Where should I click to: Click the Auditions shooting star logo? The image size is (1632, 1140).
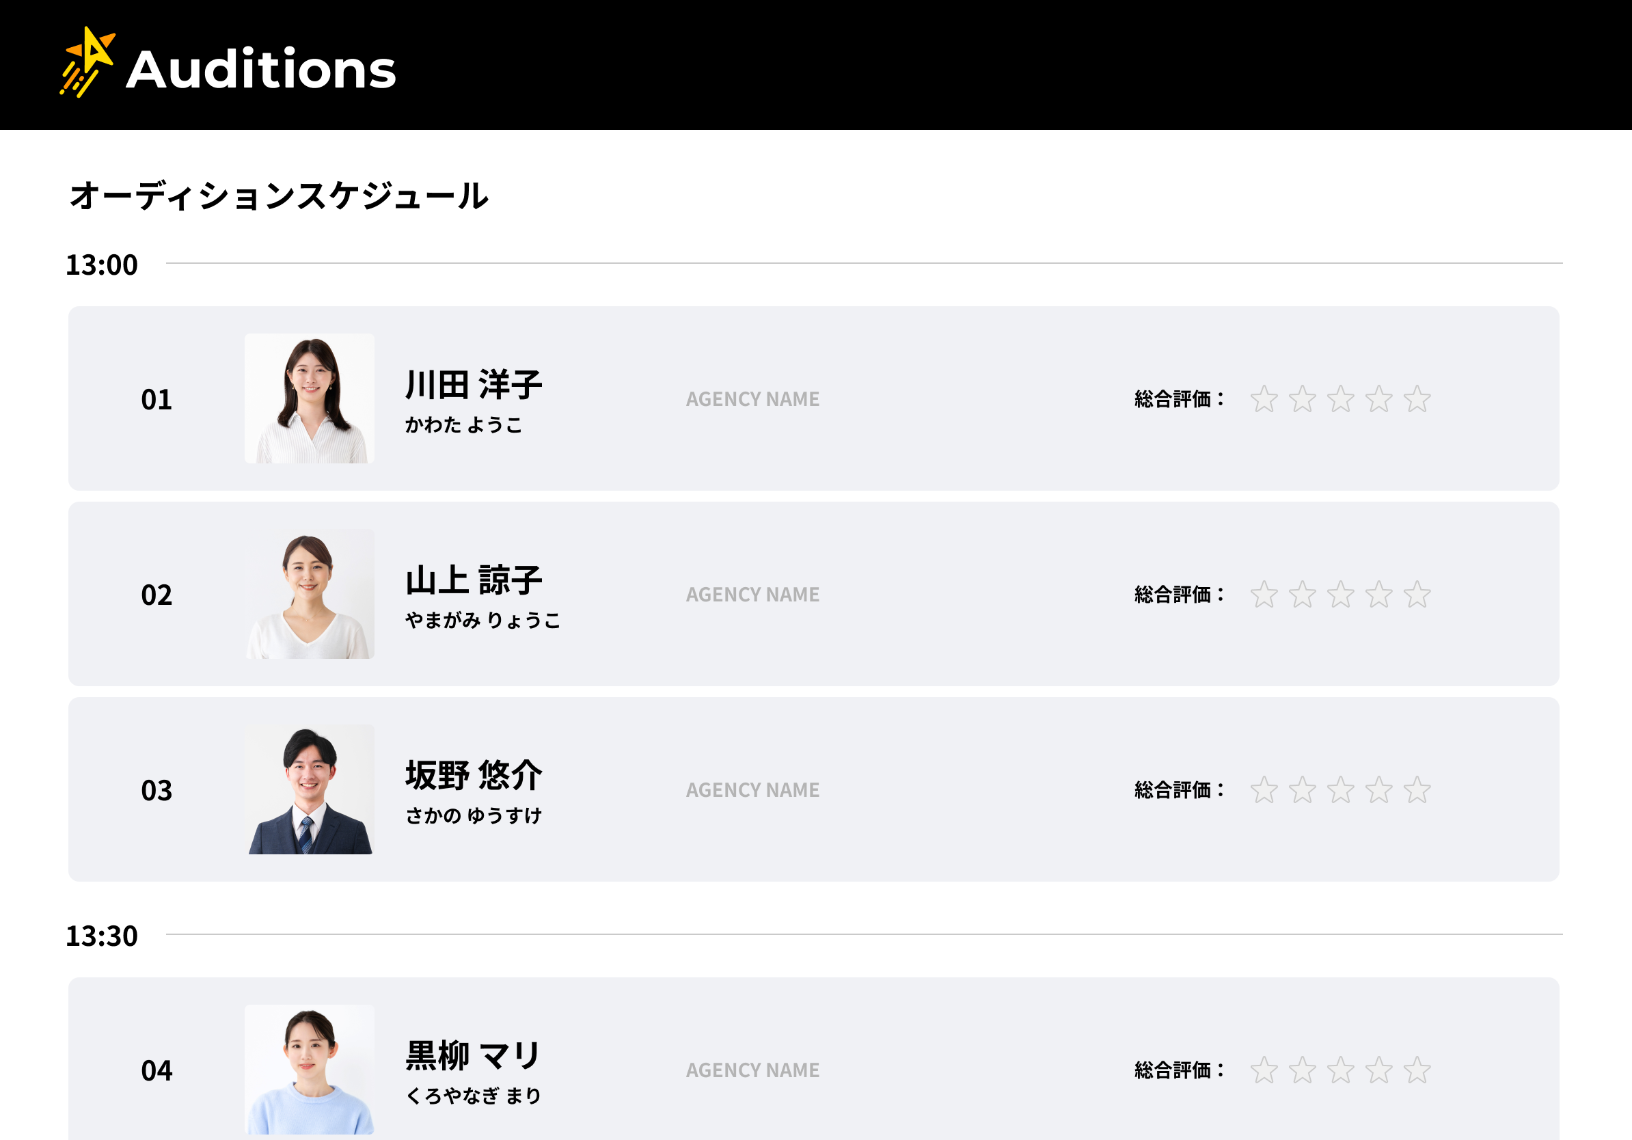point(87,63)
